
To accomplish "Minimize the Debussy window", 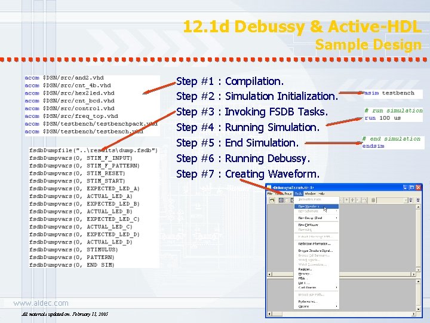I will [x=406, y=188].
